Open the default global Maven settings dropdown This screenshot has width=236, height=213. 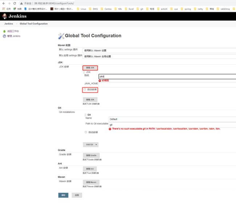pos(159,57)
